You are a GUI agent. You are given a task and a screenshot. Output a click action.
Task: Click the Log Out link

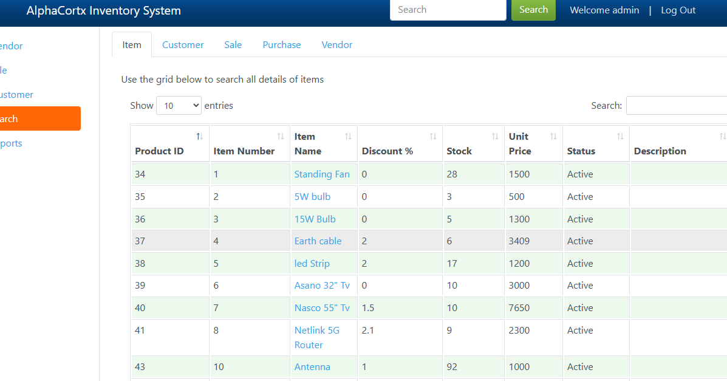(x=678, y=10)
